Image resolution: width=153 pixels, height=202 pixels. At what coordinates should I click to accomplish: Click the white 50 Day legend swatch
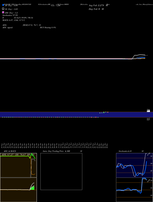click(x=3, y=9)
